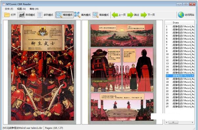Select page 19 in the items list
This screenshot has width=198, height=130.
[180, 82]
